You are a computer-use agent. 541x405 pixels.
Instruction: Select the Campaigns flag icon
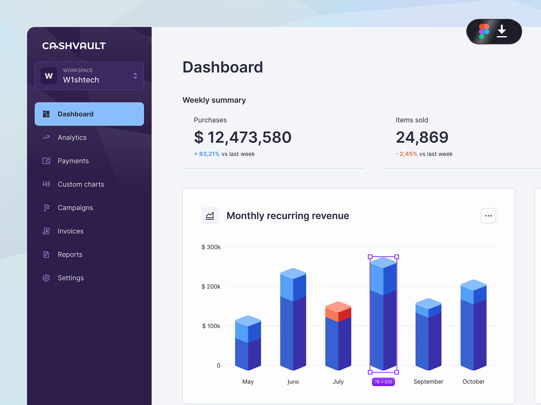point(46,208)
